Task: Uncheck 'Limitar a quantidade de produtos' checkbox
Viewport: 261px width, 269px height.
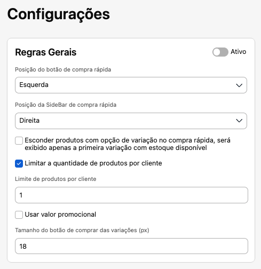Action: click(x=19, y=164)
